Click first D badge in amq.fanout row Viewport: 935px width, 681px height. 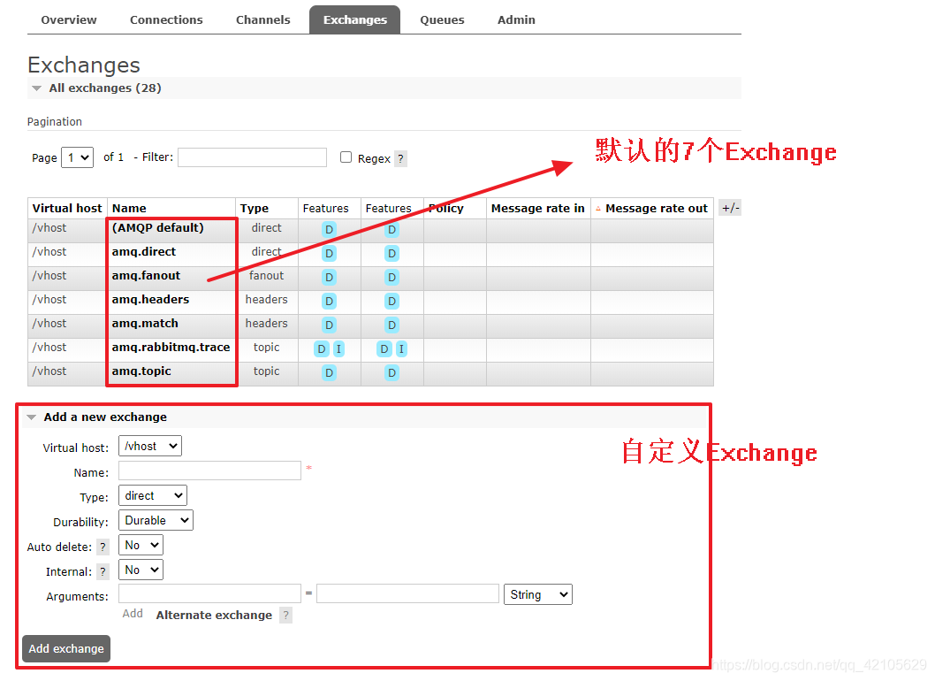(x=329, y=278)
